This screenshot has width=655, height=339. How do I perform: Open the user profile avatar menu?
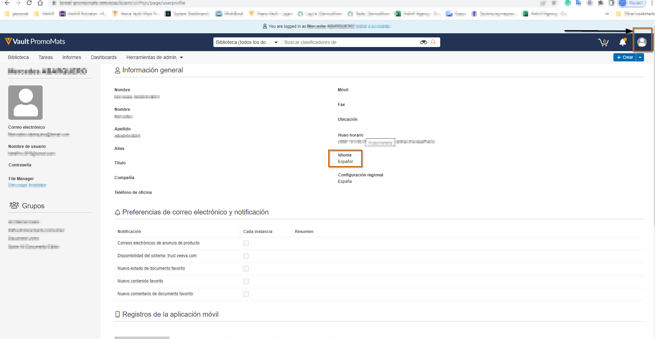(642, 42)
